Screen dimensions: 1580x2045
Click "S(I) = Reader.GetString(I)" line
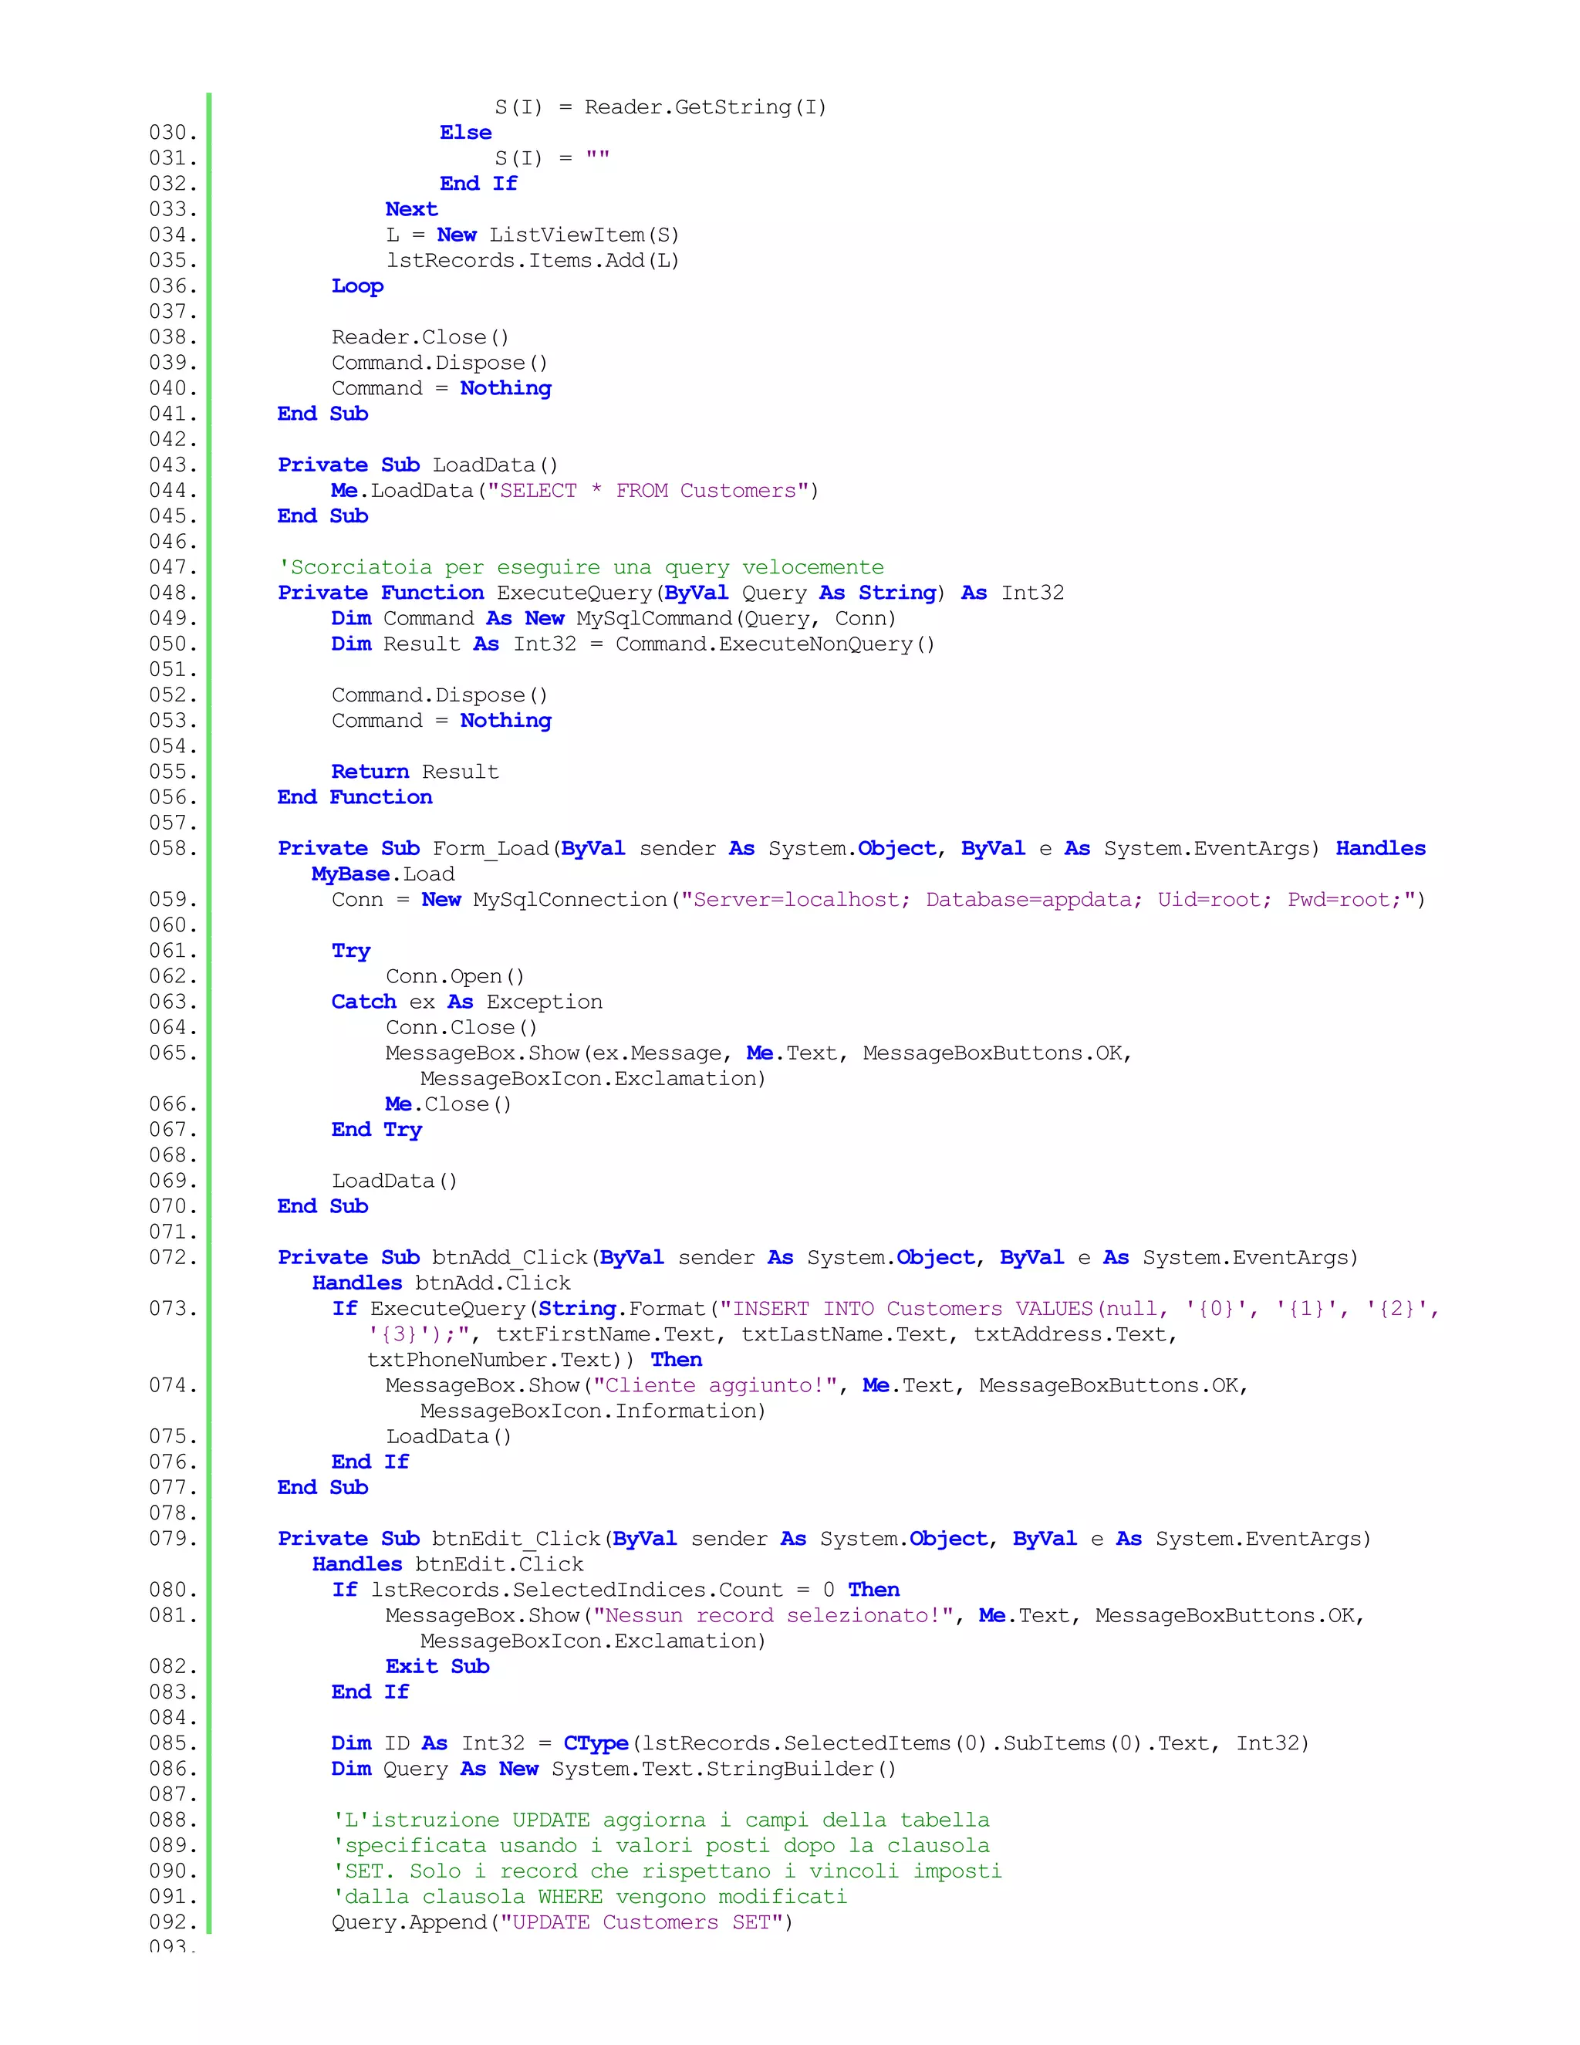[661, 108]
